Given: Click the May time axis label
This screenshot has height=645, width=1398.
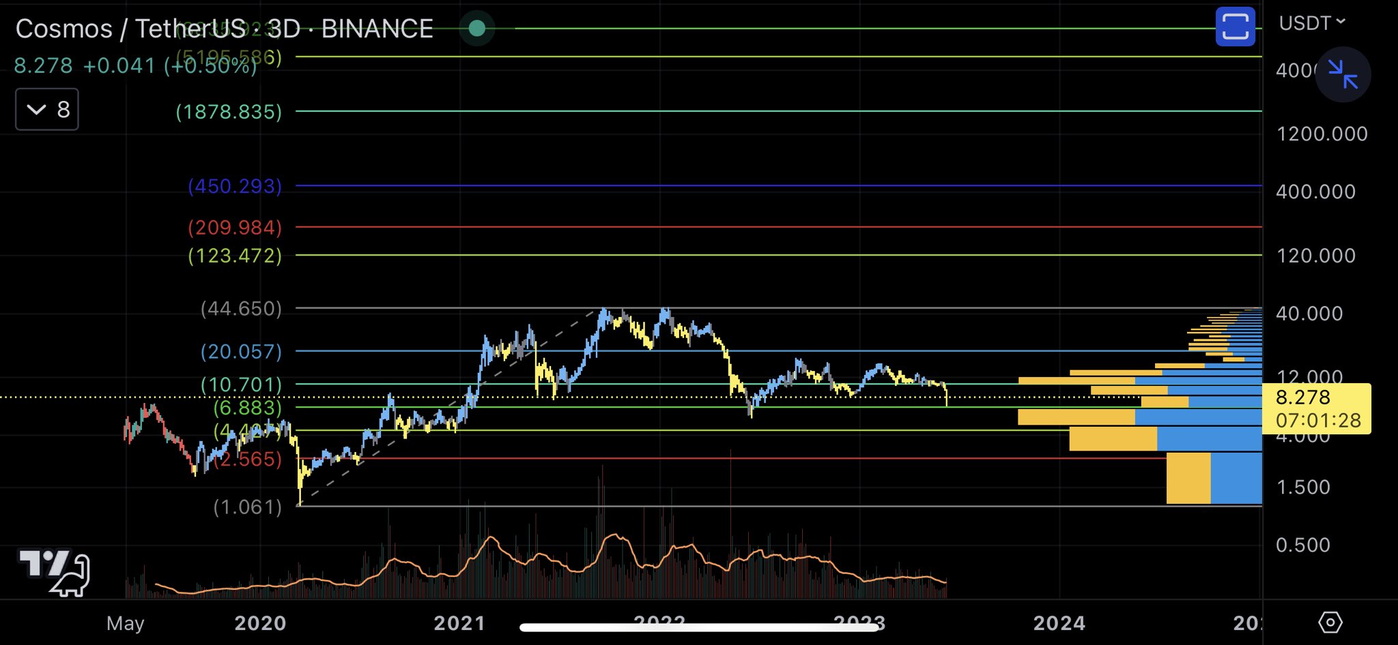Looking at the screenshot, I should pyautogui.click(x=126, y=623).
